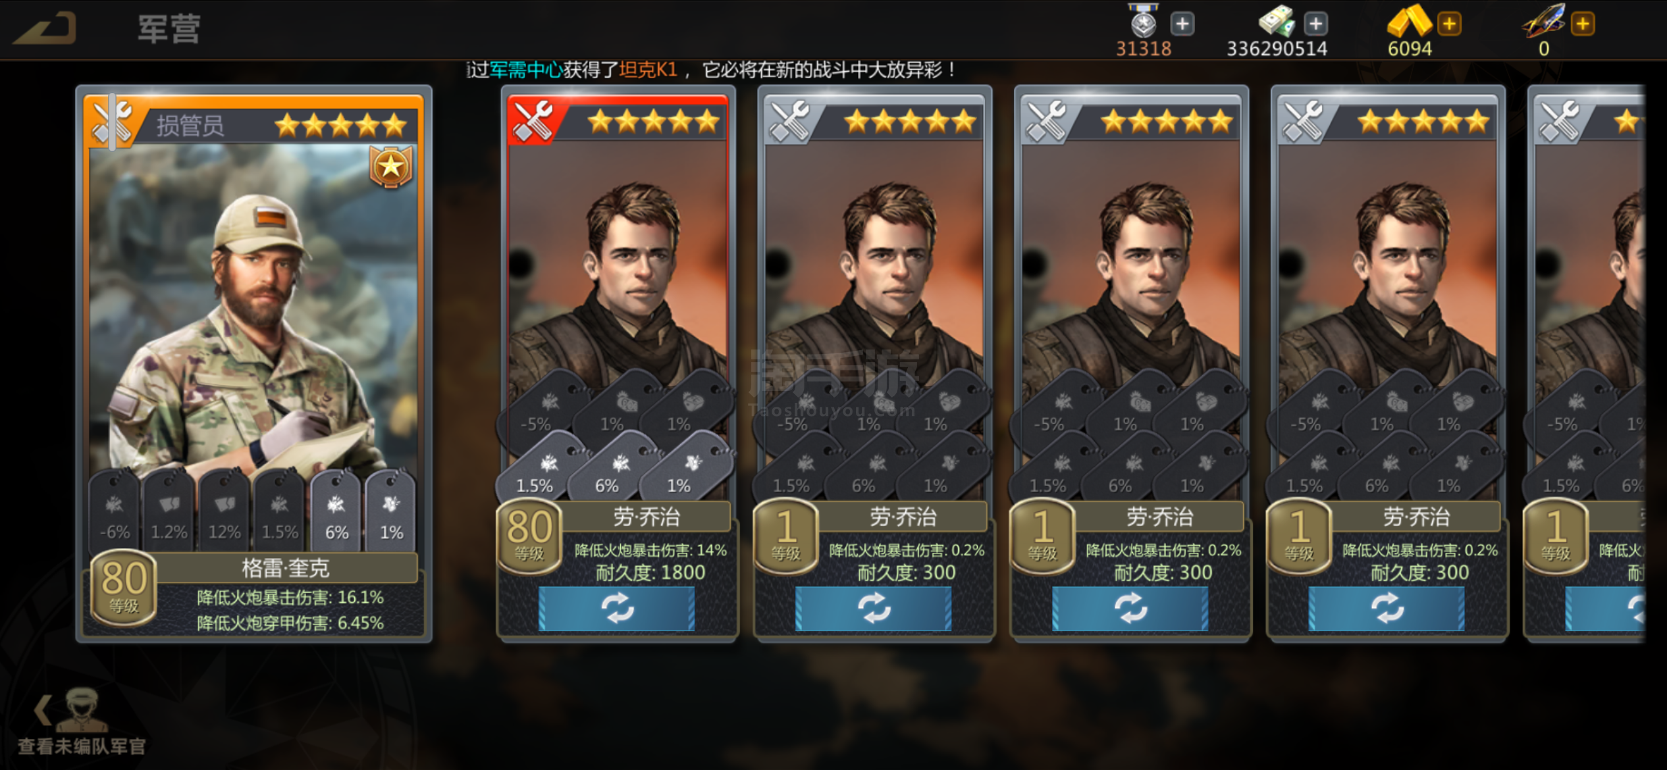Swap in the level 80 劳·乔治 officer
Image resolution: width=1667 pixels, height=770 pixels.
click(x=617, y=609)
